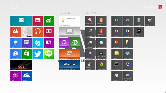Launch Google Chrome
This screenshot has height=93, width=166.
tap(101, 65)
